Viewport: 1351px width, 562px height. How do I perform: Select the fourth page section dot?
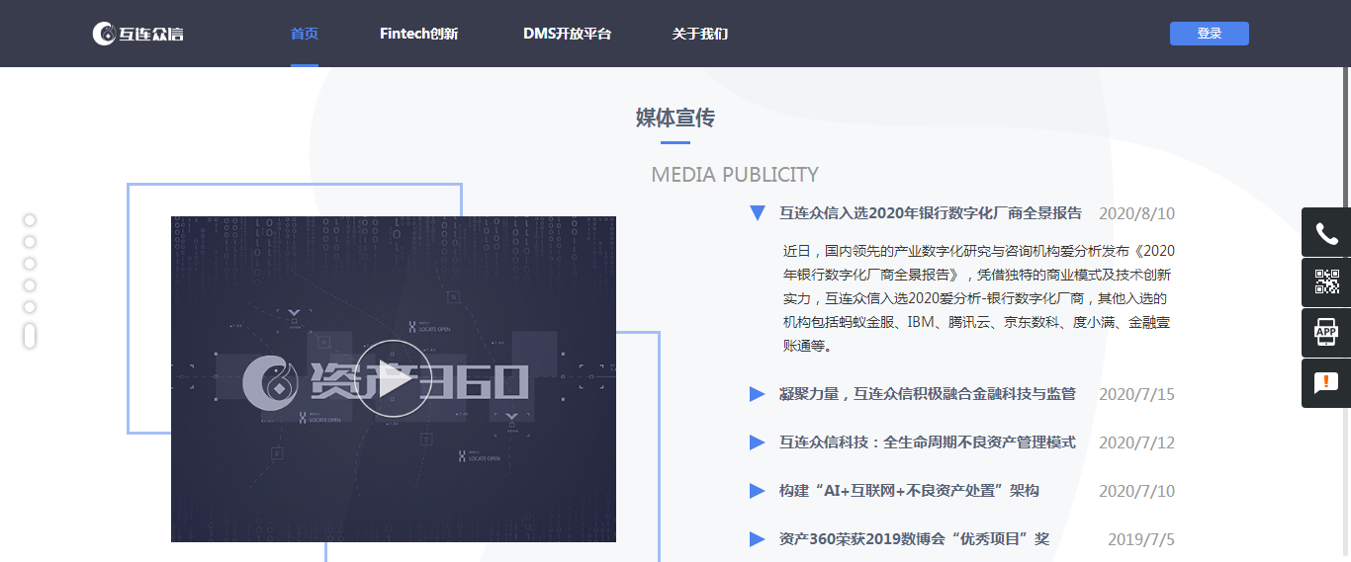(x=30, y=285)
